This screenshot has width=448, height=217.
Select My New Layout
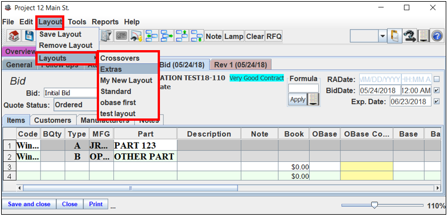tap(128, 80)
